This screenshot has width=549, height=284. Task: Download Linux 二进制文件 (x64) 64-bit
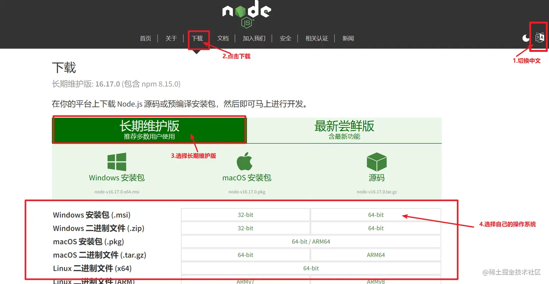[311, 268]
